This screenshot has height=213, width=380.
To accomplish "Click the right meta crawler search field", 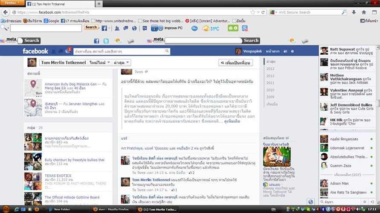I will (x=203, y=40).
